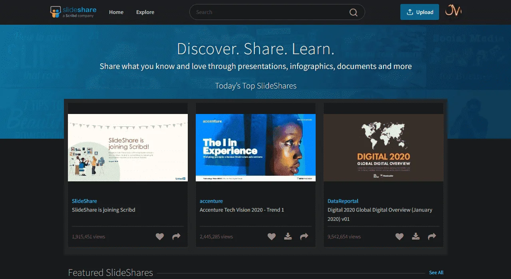511x279 pixels.
Task: Open Accenture Tech Vision 2020 - Trend 1 title
Action: (242, 210)
